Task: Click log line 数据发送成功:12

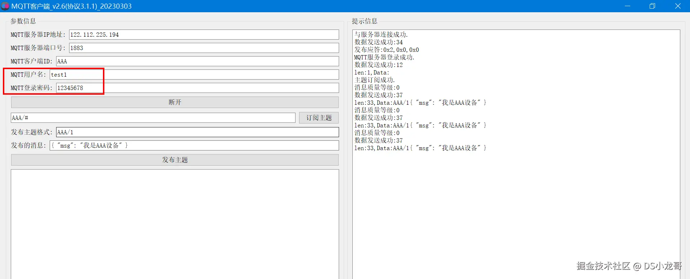Action: pyautogui.click(x=378, y=65)
